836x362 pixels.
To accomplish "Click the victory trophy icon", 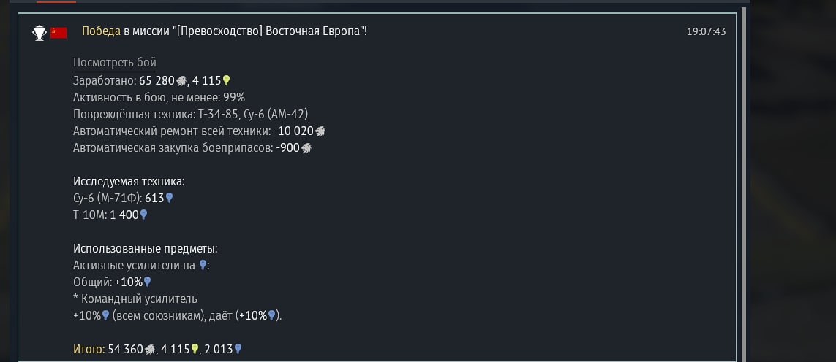I will click(x=39, y=32).
